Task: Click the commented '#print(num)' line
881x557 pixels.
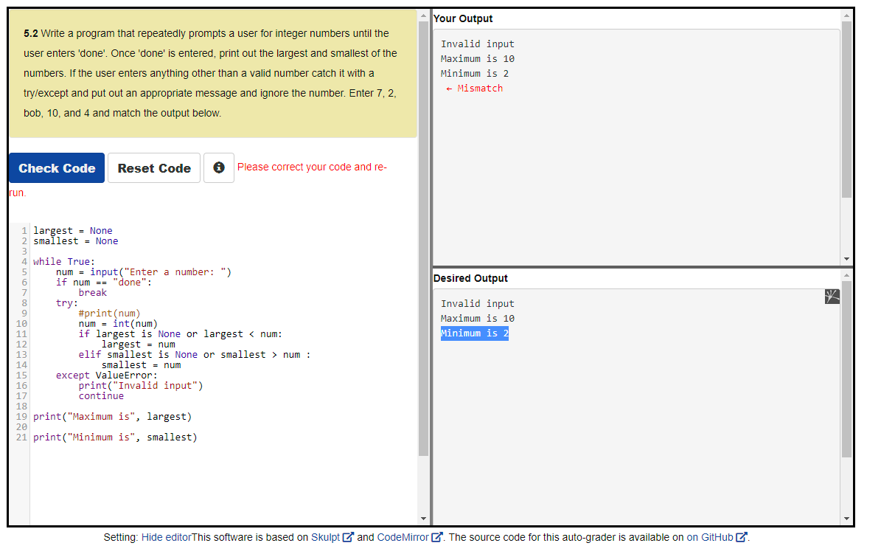Action: [x=109, y=313]
